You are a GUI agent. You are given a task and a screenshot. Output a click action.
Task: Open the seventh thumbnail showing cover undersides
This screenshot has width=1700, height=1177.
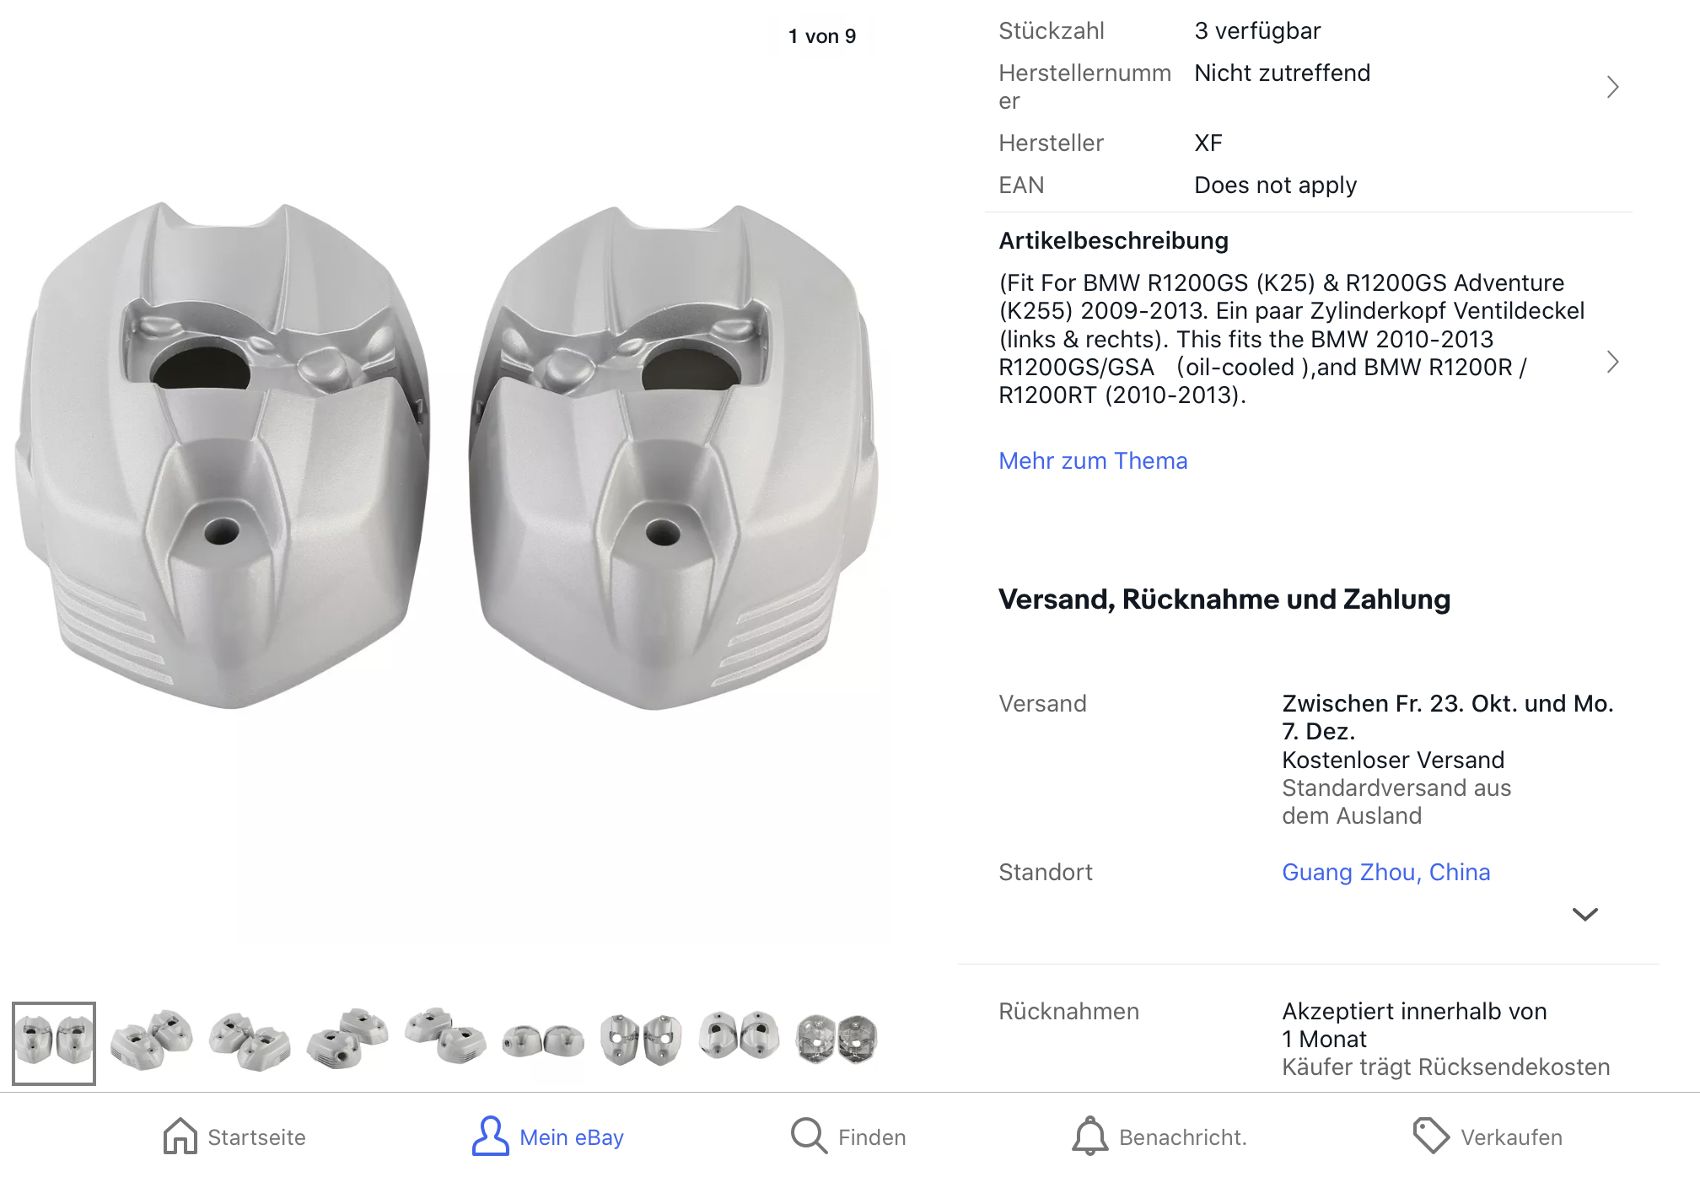coord(641,1040)
